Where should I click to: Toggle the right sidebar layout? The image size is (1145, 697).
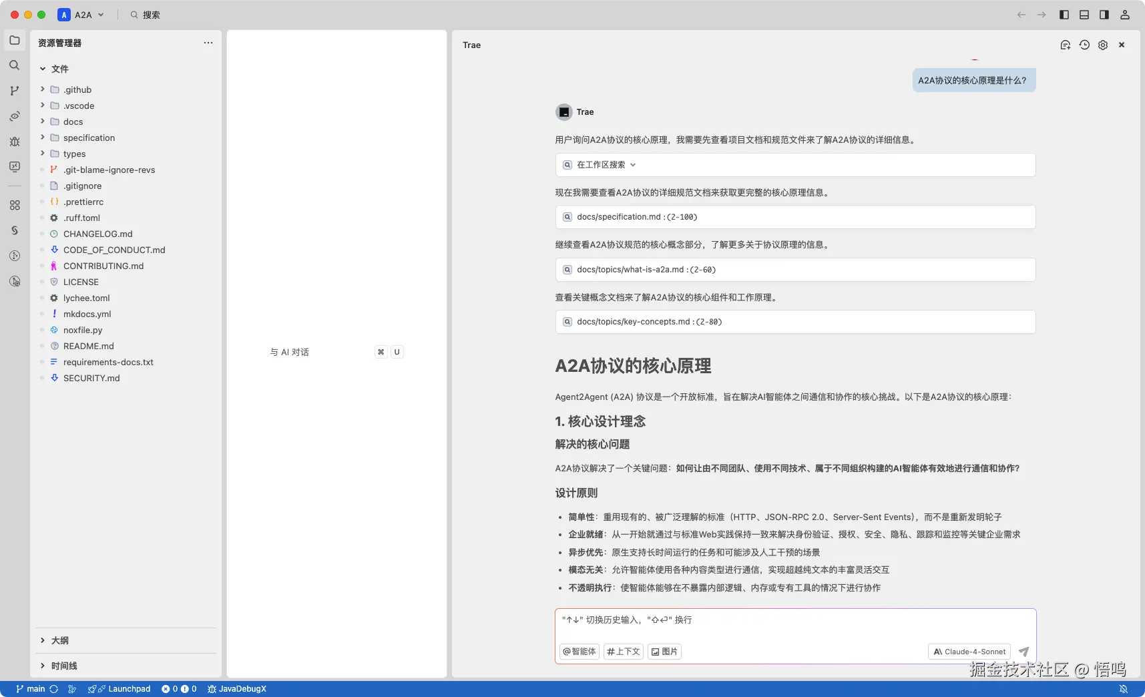click(x=1104, y=15)
